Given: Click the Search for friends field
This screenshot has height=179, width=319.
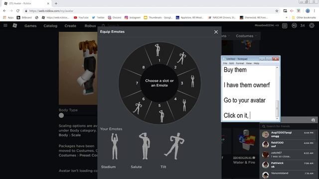Looking at the screenshot, I should [288, 126].
